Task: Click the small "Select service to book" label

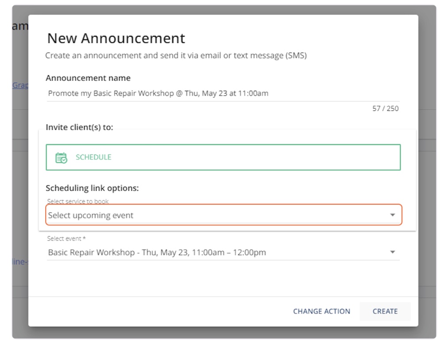Action: (78, 201)
